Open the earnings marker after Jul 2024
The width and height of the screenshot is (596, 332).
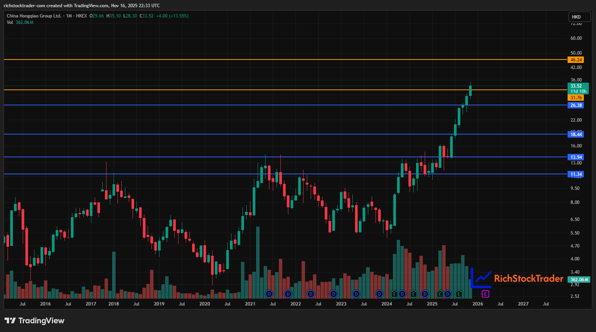coord(413,294)
